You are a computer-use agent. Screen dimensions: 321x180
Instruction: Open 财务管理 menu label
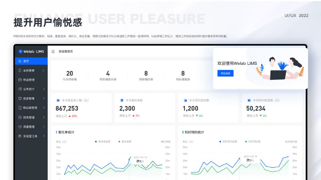tap(29, 117)
